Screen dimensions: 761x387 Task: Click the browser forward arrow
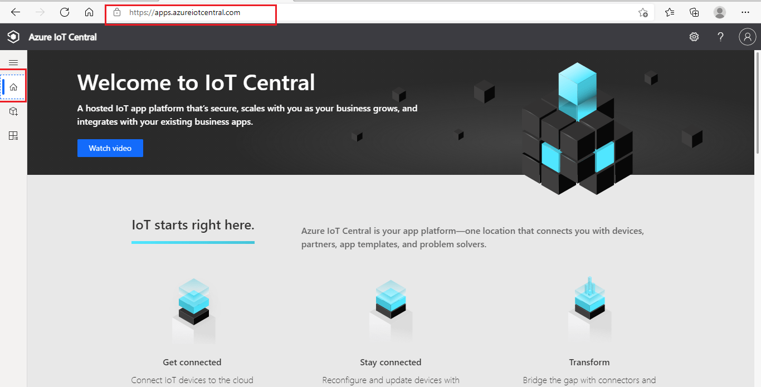(40, 12)
